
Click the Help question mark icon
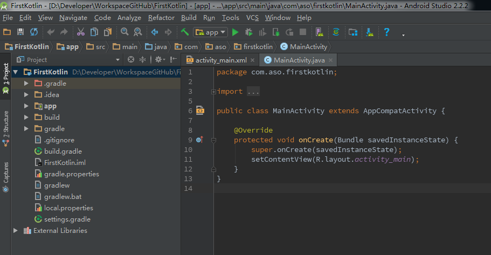[x=386, y=32]
